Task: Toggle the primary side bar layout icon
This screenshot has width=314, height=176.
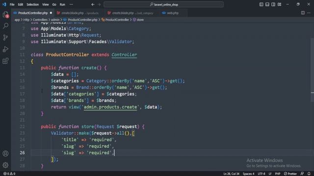Action: 262,4
